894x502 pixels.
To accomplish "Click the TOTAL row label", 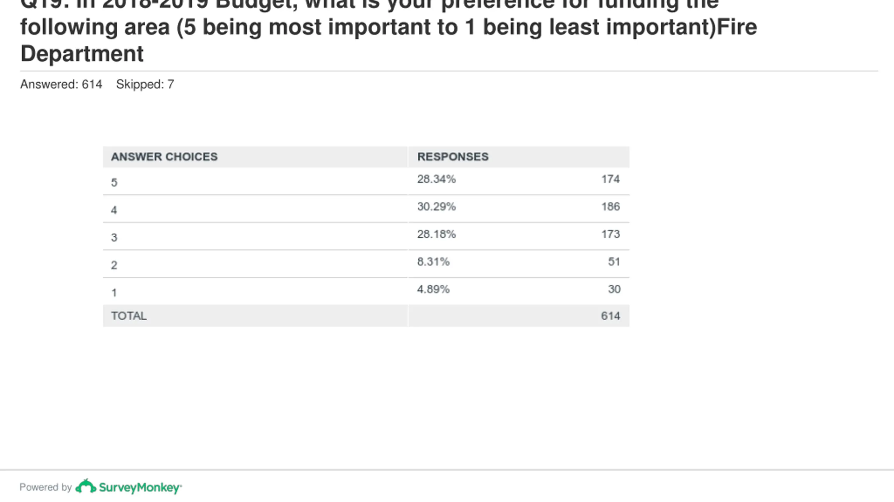I will tap(129, 316).
